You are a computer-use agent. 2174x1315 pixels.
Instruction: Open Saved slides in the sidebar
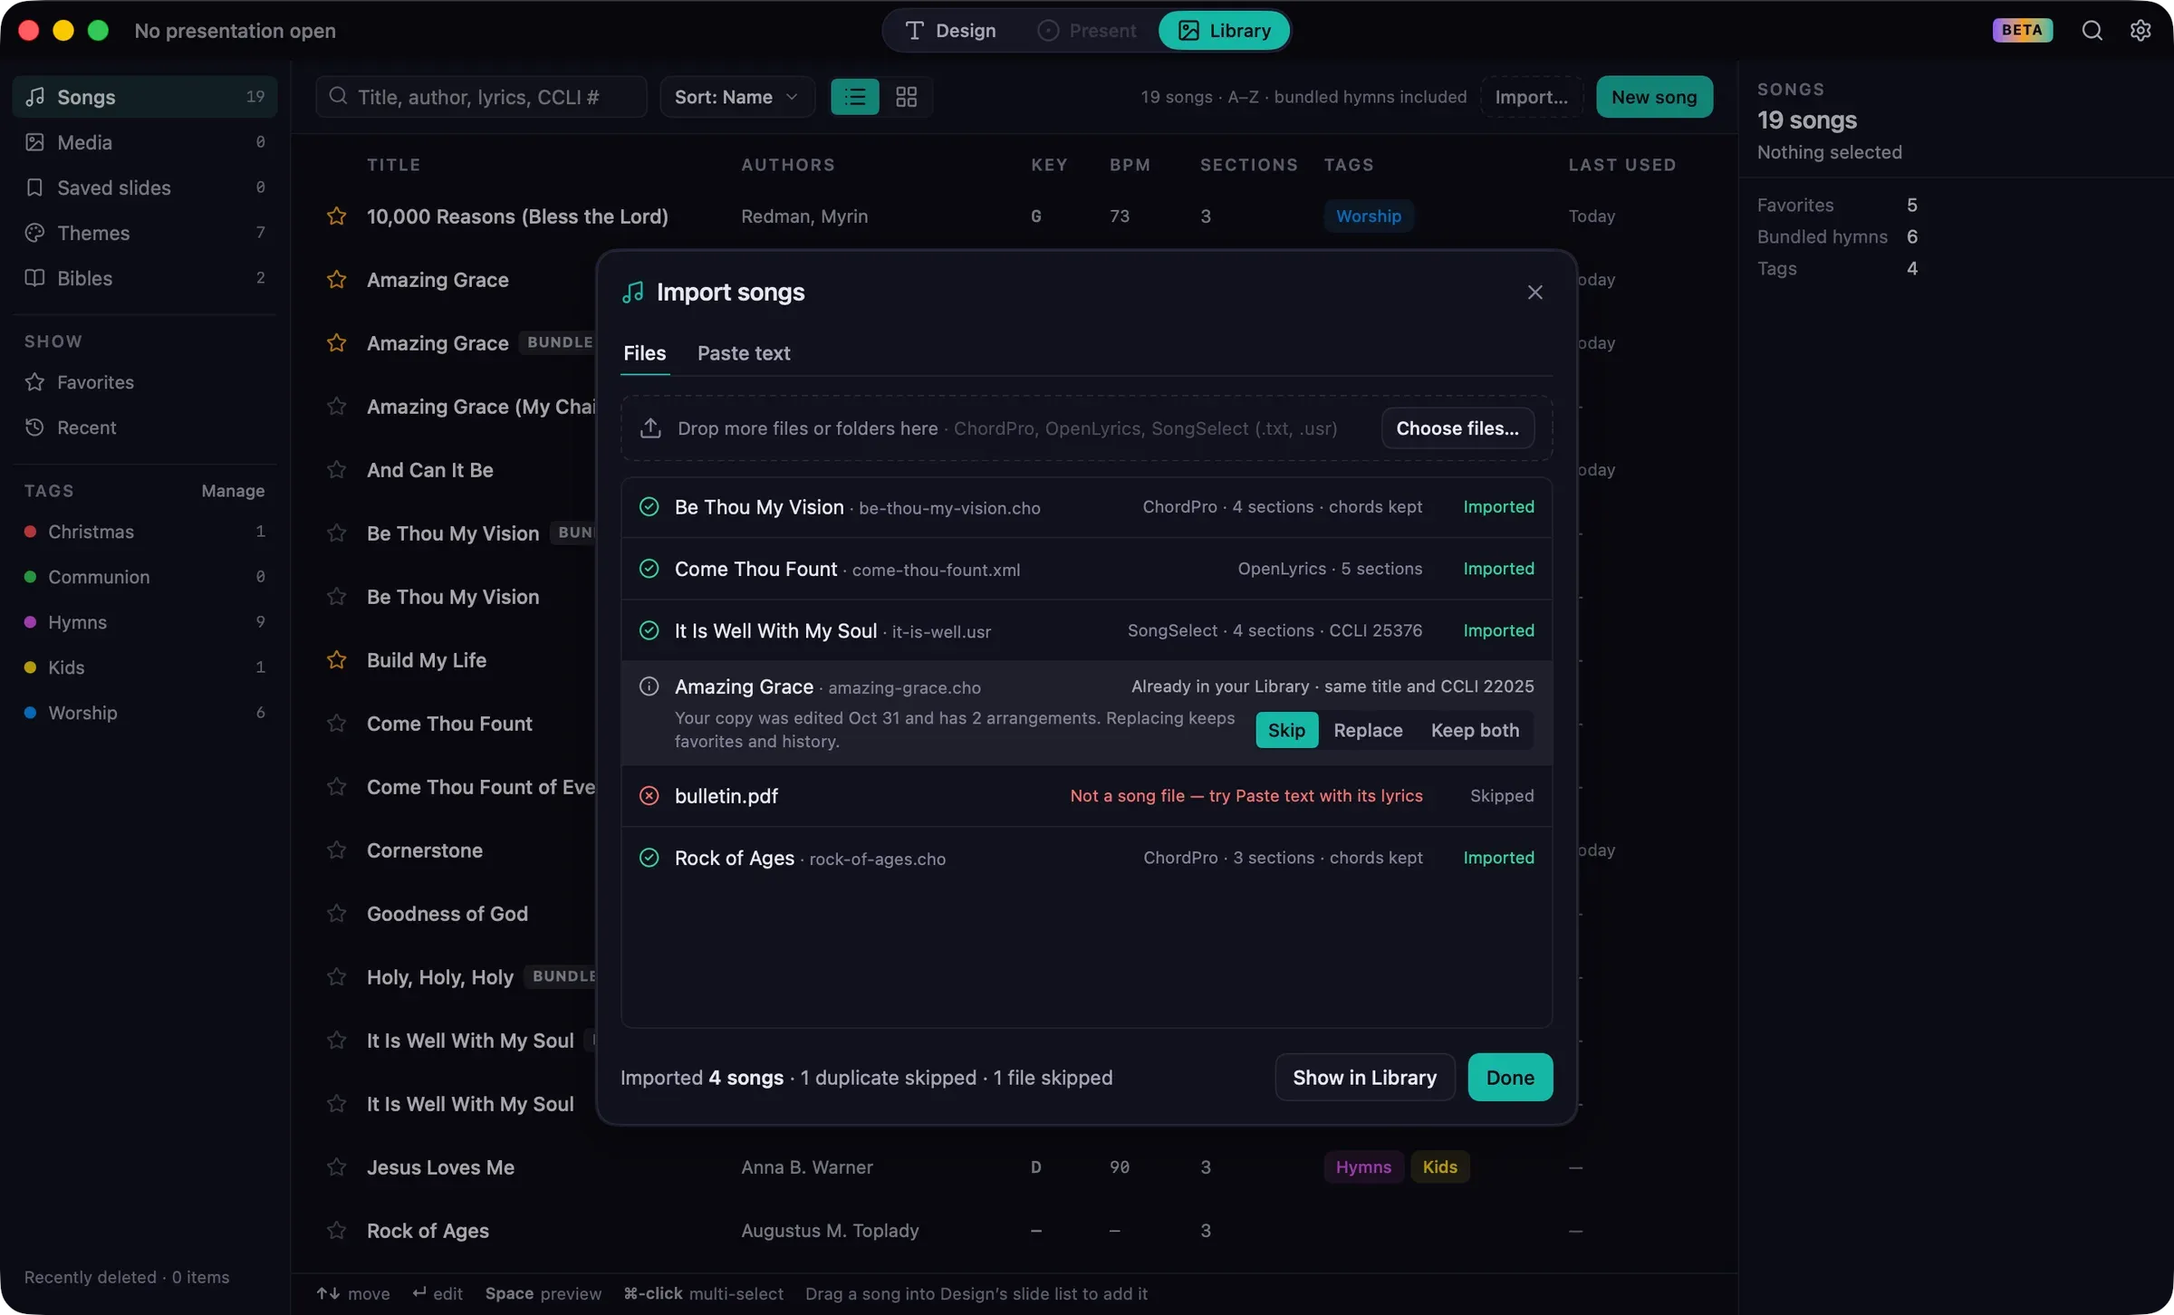click(x=145, y=187)
